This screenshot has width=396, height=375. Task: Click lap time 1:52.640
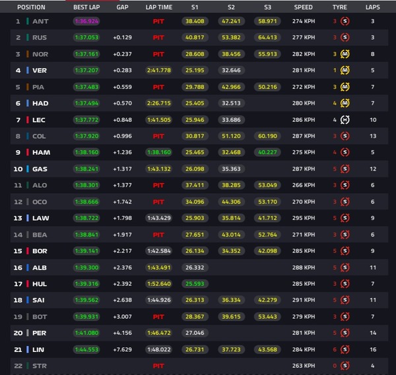pyautogui.click(x=159, y=284)
